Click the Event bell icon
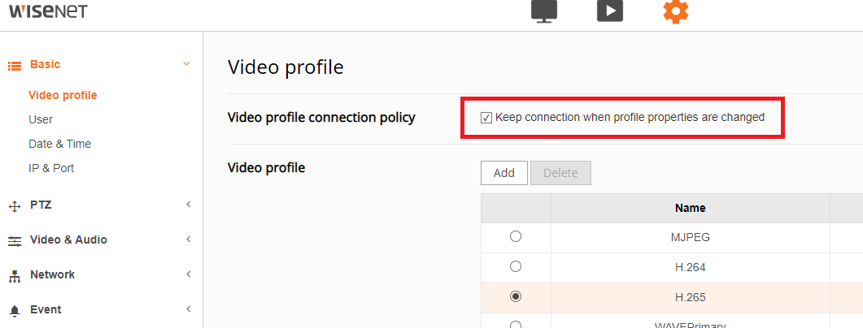The image size is (863, 328). (14, 310)
